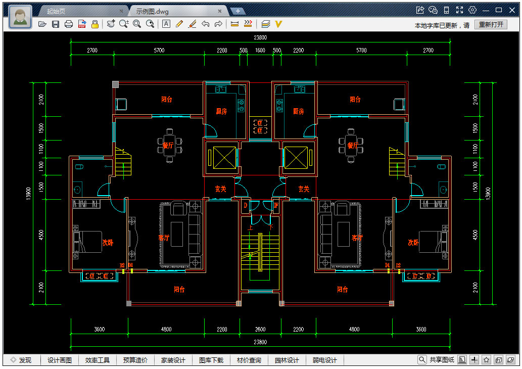Click the 1600 dimension at top
Screen dimensions: 522x369
[260, 50]
